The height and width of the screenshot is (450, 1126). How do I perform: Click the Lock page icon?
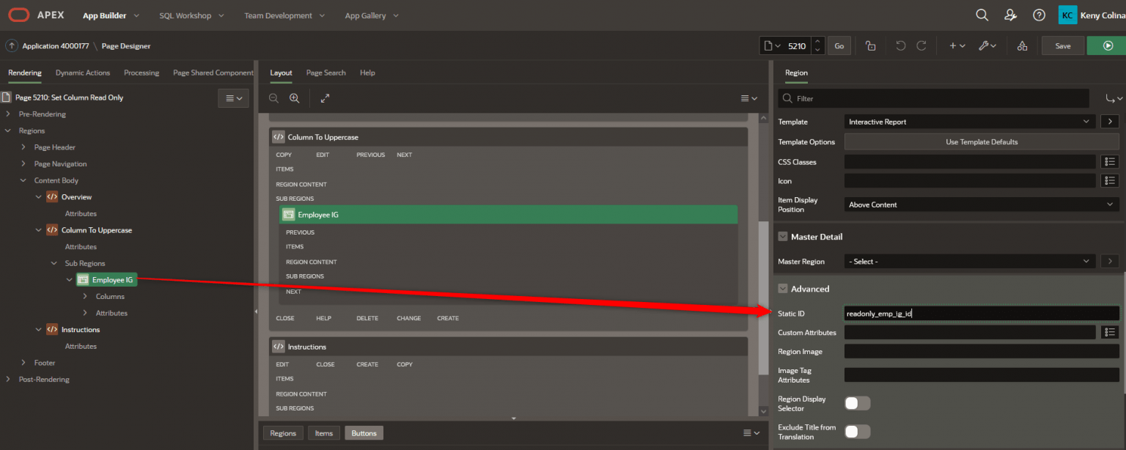coord(871,45)
